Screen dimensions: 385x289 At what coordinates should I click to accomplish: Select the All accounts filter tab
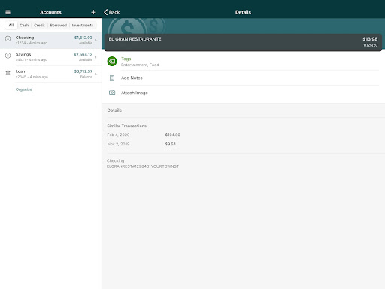click(x=11, y=25)
